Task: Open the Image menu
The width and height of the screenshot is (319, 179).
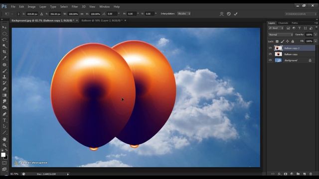Action: (x=31, y=6)
